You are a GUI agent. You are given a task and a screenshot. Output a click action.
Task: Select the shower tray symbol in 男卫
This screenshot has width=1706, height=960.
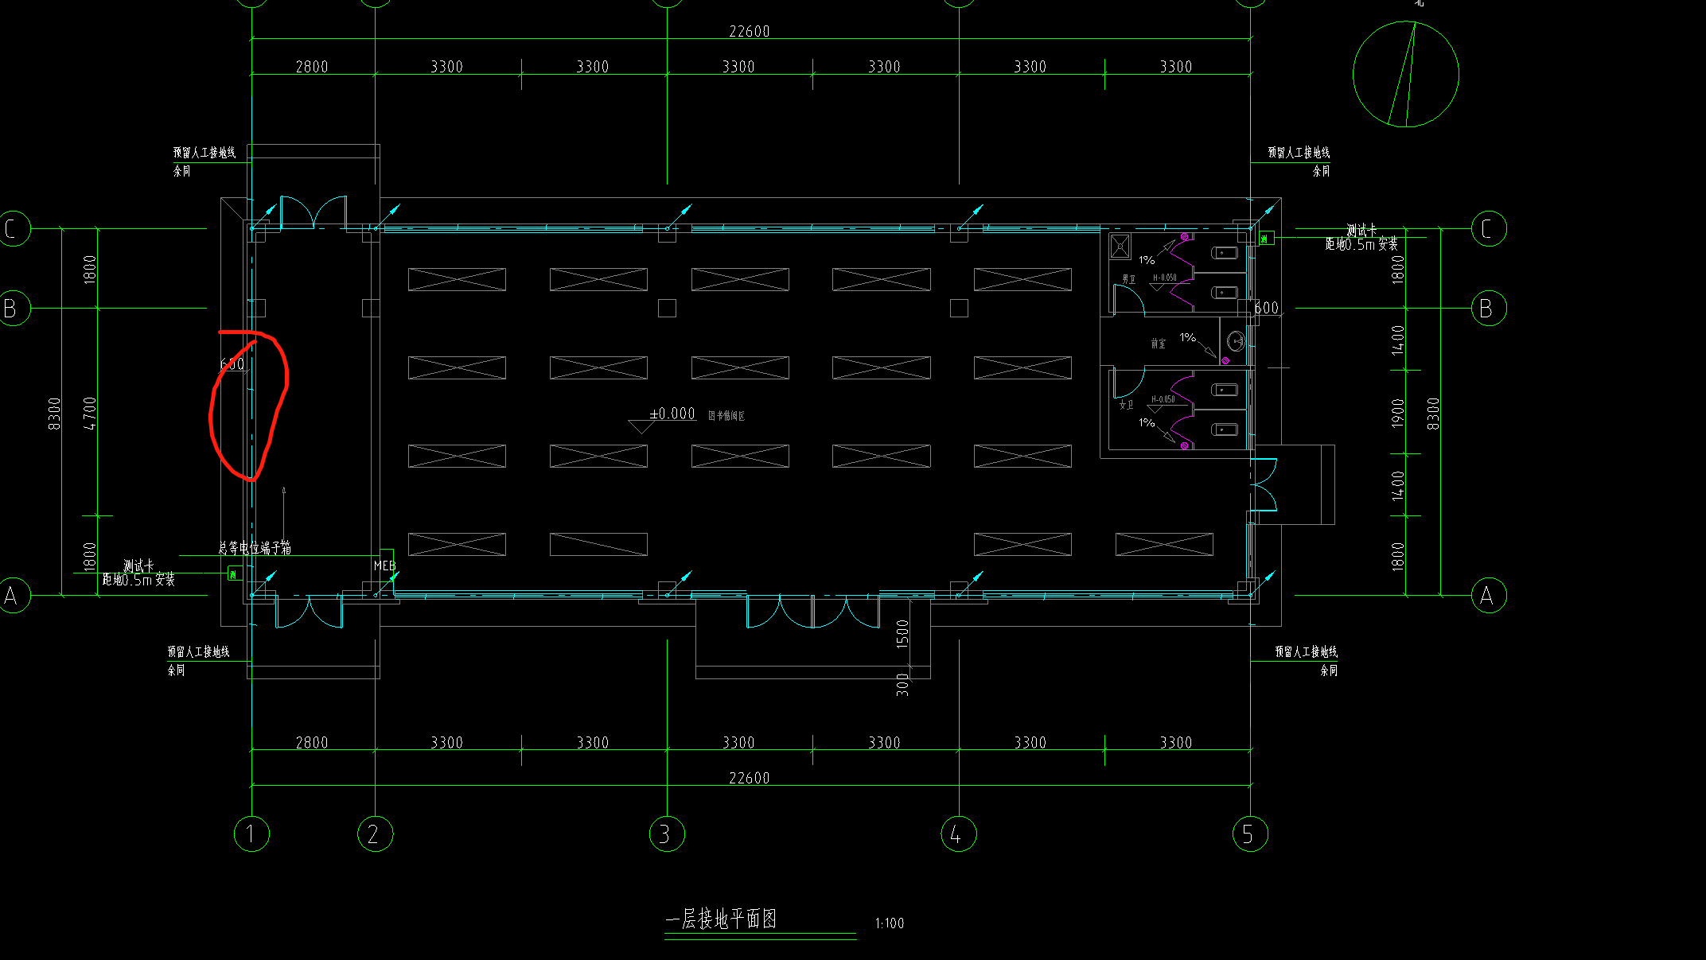1120,247
